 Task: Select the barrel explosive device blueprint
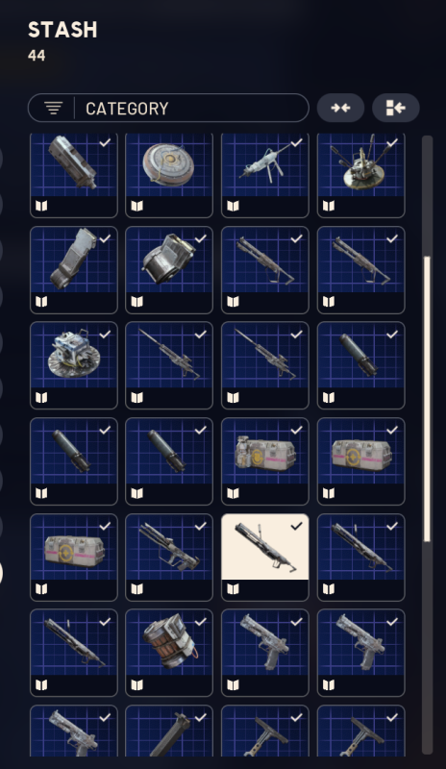pyautogui.click(x=169, y=653)
